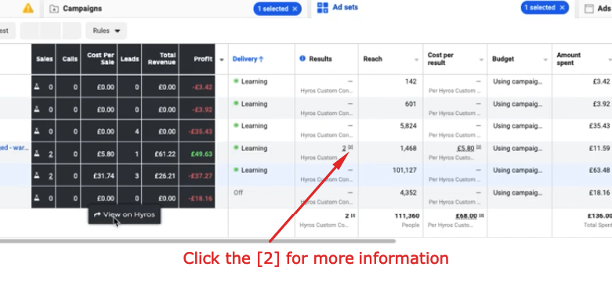Clear the Campaigns 1 selected filter
The width and height of the screenshot is (612, 285).
click(295, 9)
